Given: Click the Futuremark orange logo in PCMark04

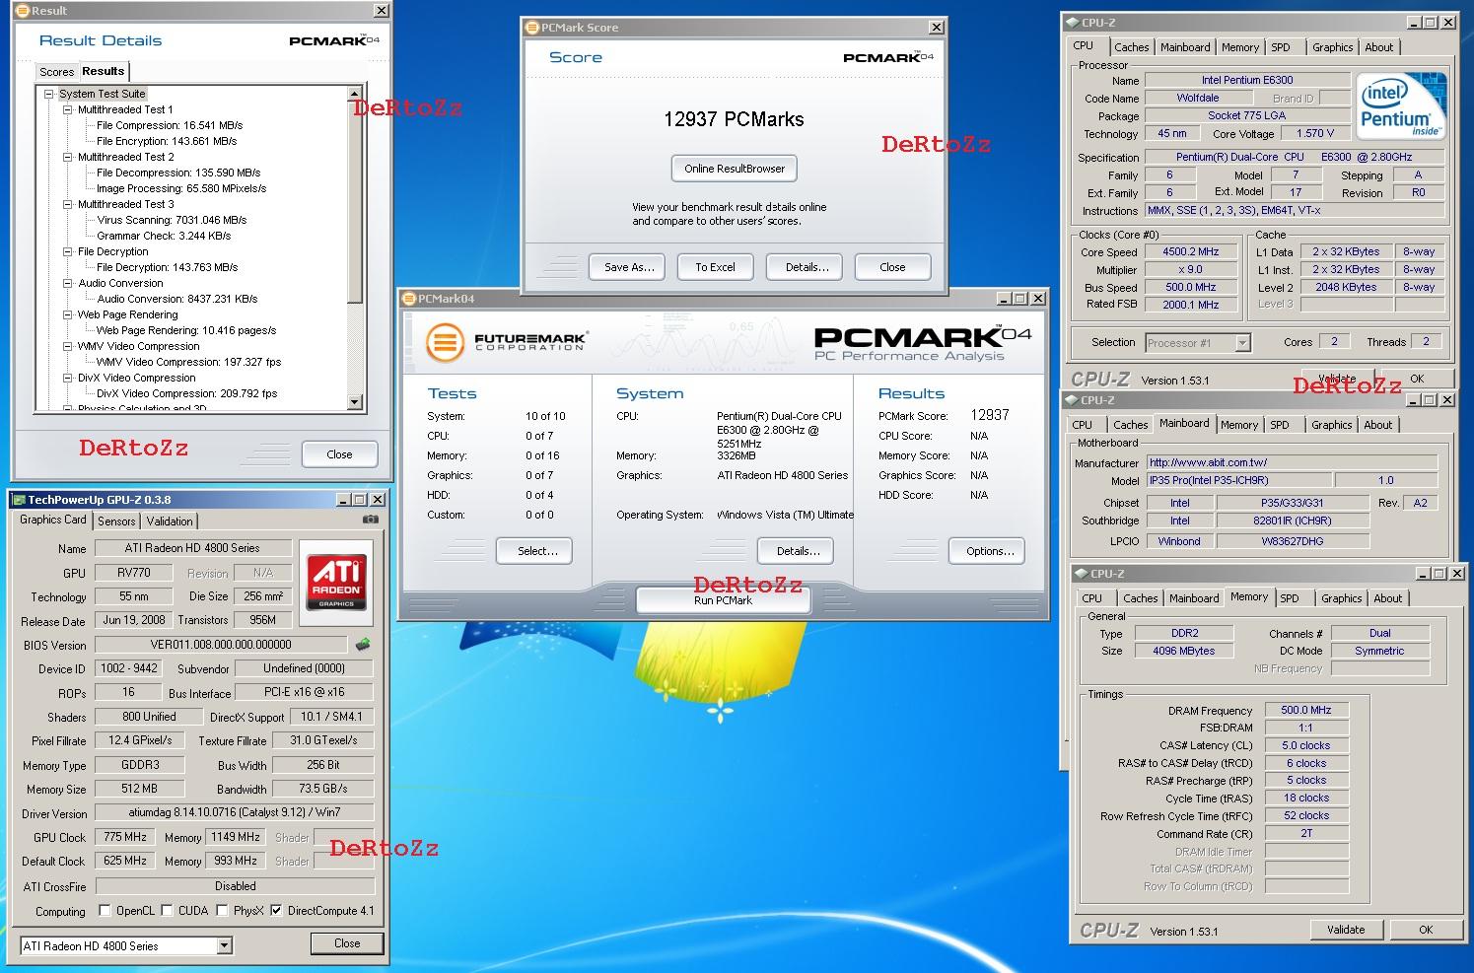Looking at the screenshot, I should 445,343.
